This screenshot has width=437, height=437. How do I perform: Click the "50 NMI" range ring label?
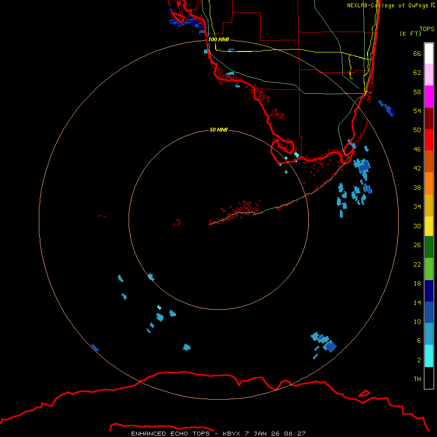218,130
